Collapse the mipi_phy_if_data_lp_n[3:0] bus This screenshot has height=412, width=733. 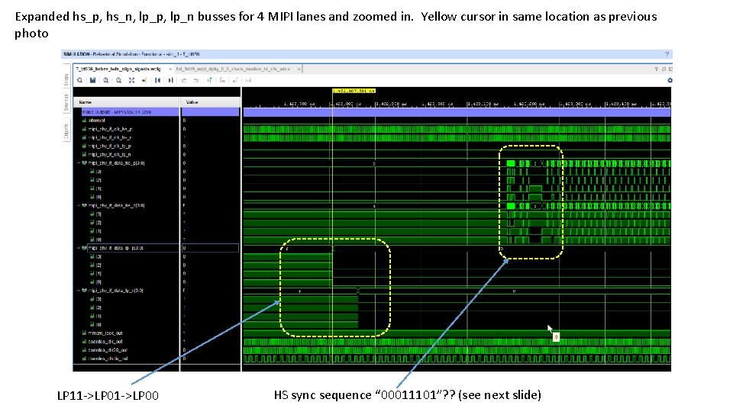click(79, 291)
